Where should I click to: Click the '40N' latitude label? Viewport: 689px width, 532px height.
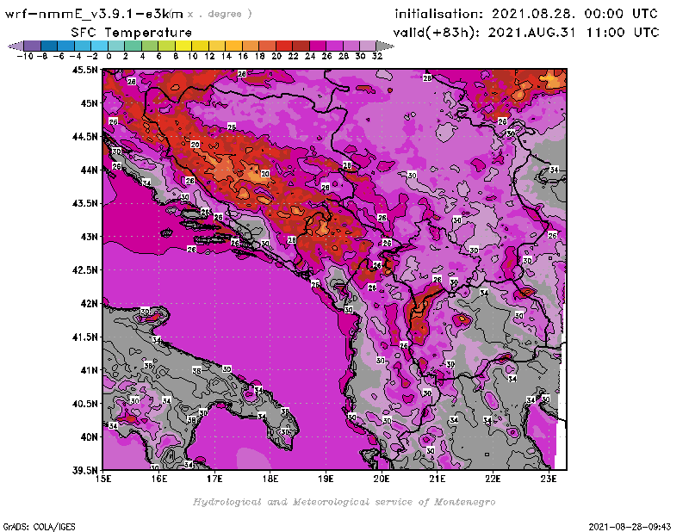point(89,437)
